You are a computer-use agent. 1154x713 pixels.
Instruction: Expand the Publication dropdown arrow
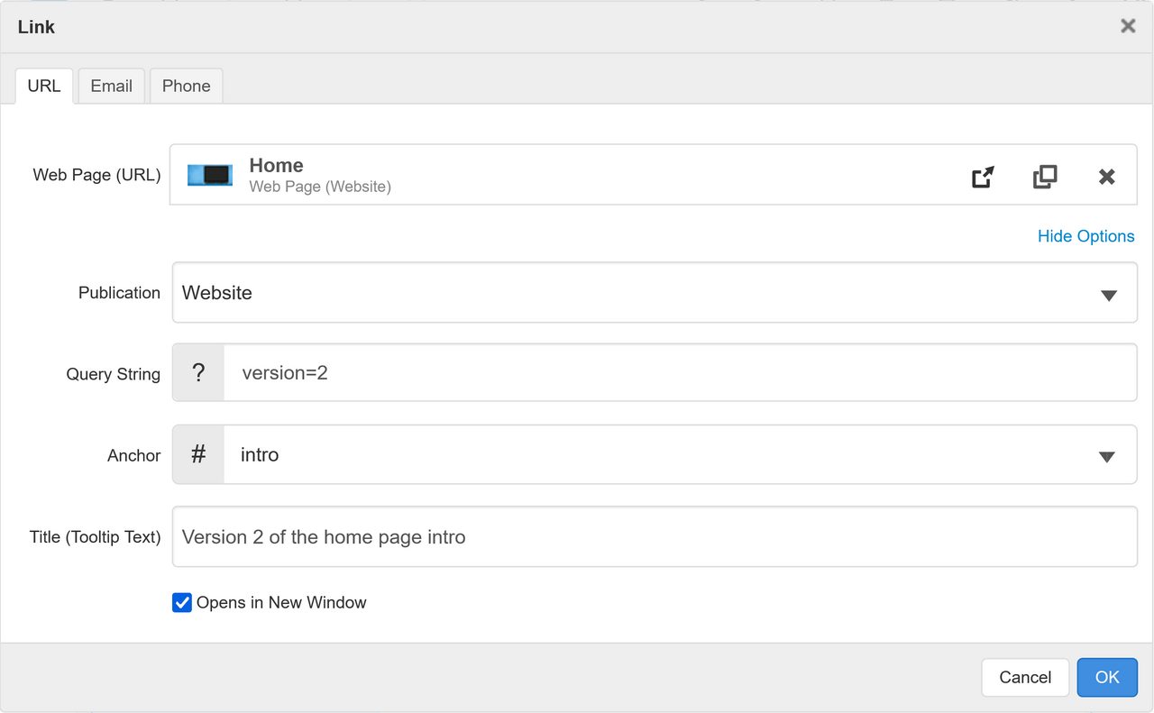tap(1109, 295)
